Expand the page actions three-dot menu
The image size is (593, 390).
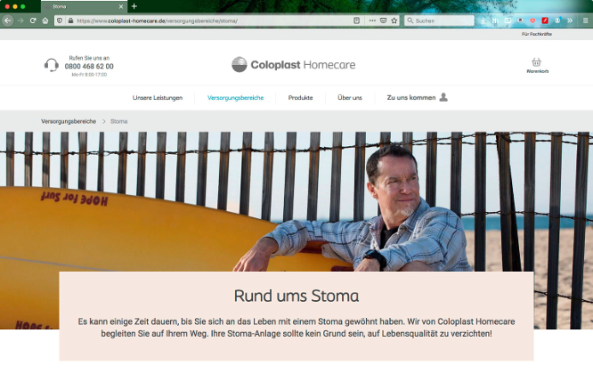coord(372,20)
